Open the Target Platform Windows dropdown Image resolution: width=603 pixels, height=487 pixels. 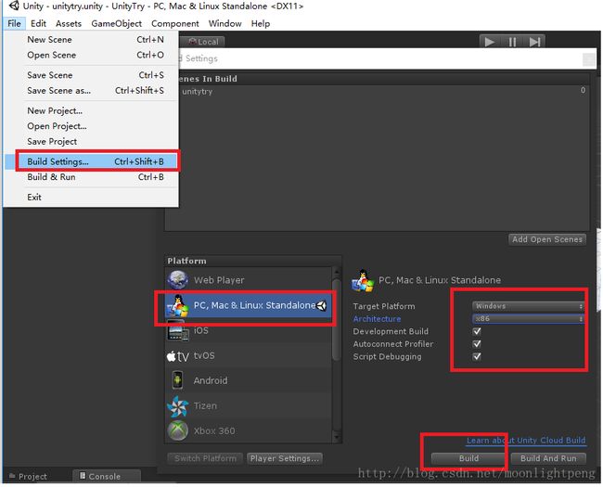pos(528,306)
